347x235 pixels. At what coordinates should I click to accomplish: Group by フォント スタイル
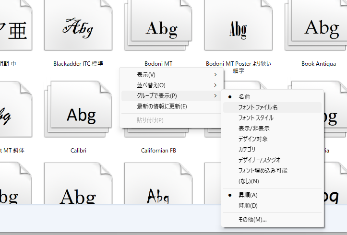[272, 118]
